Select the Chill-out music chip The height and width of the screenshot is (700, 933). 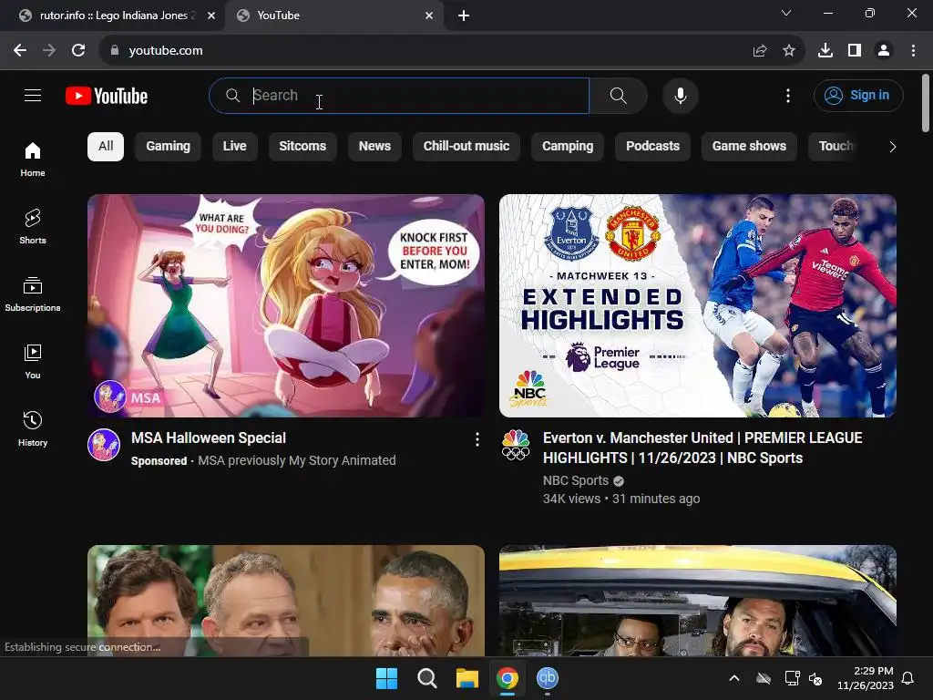tap(466, 147)
